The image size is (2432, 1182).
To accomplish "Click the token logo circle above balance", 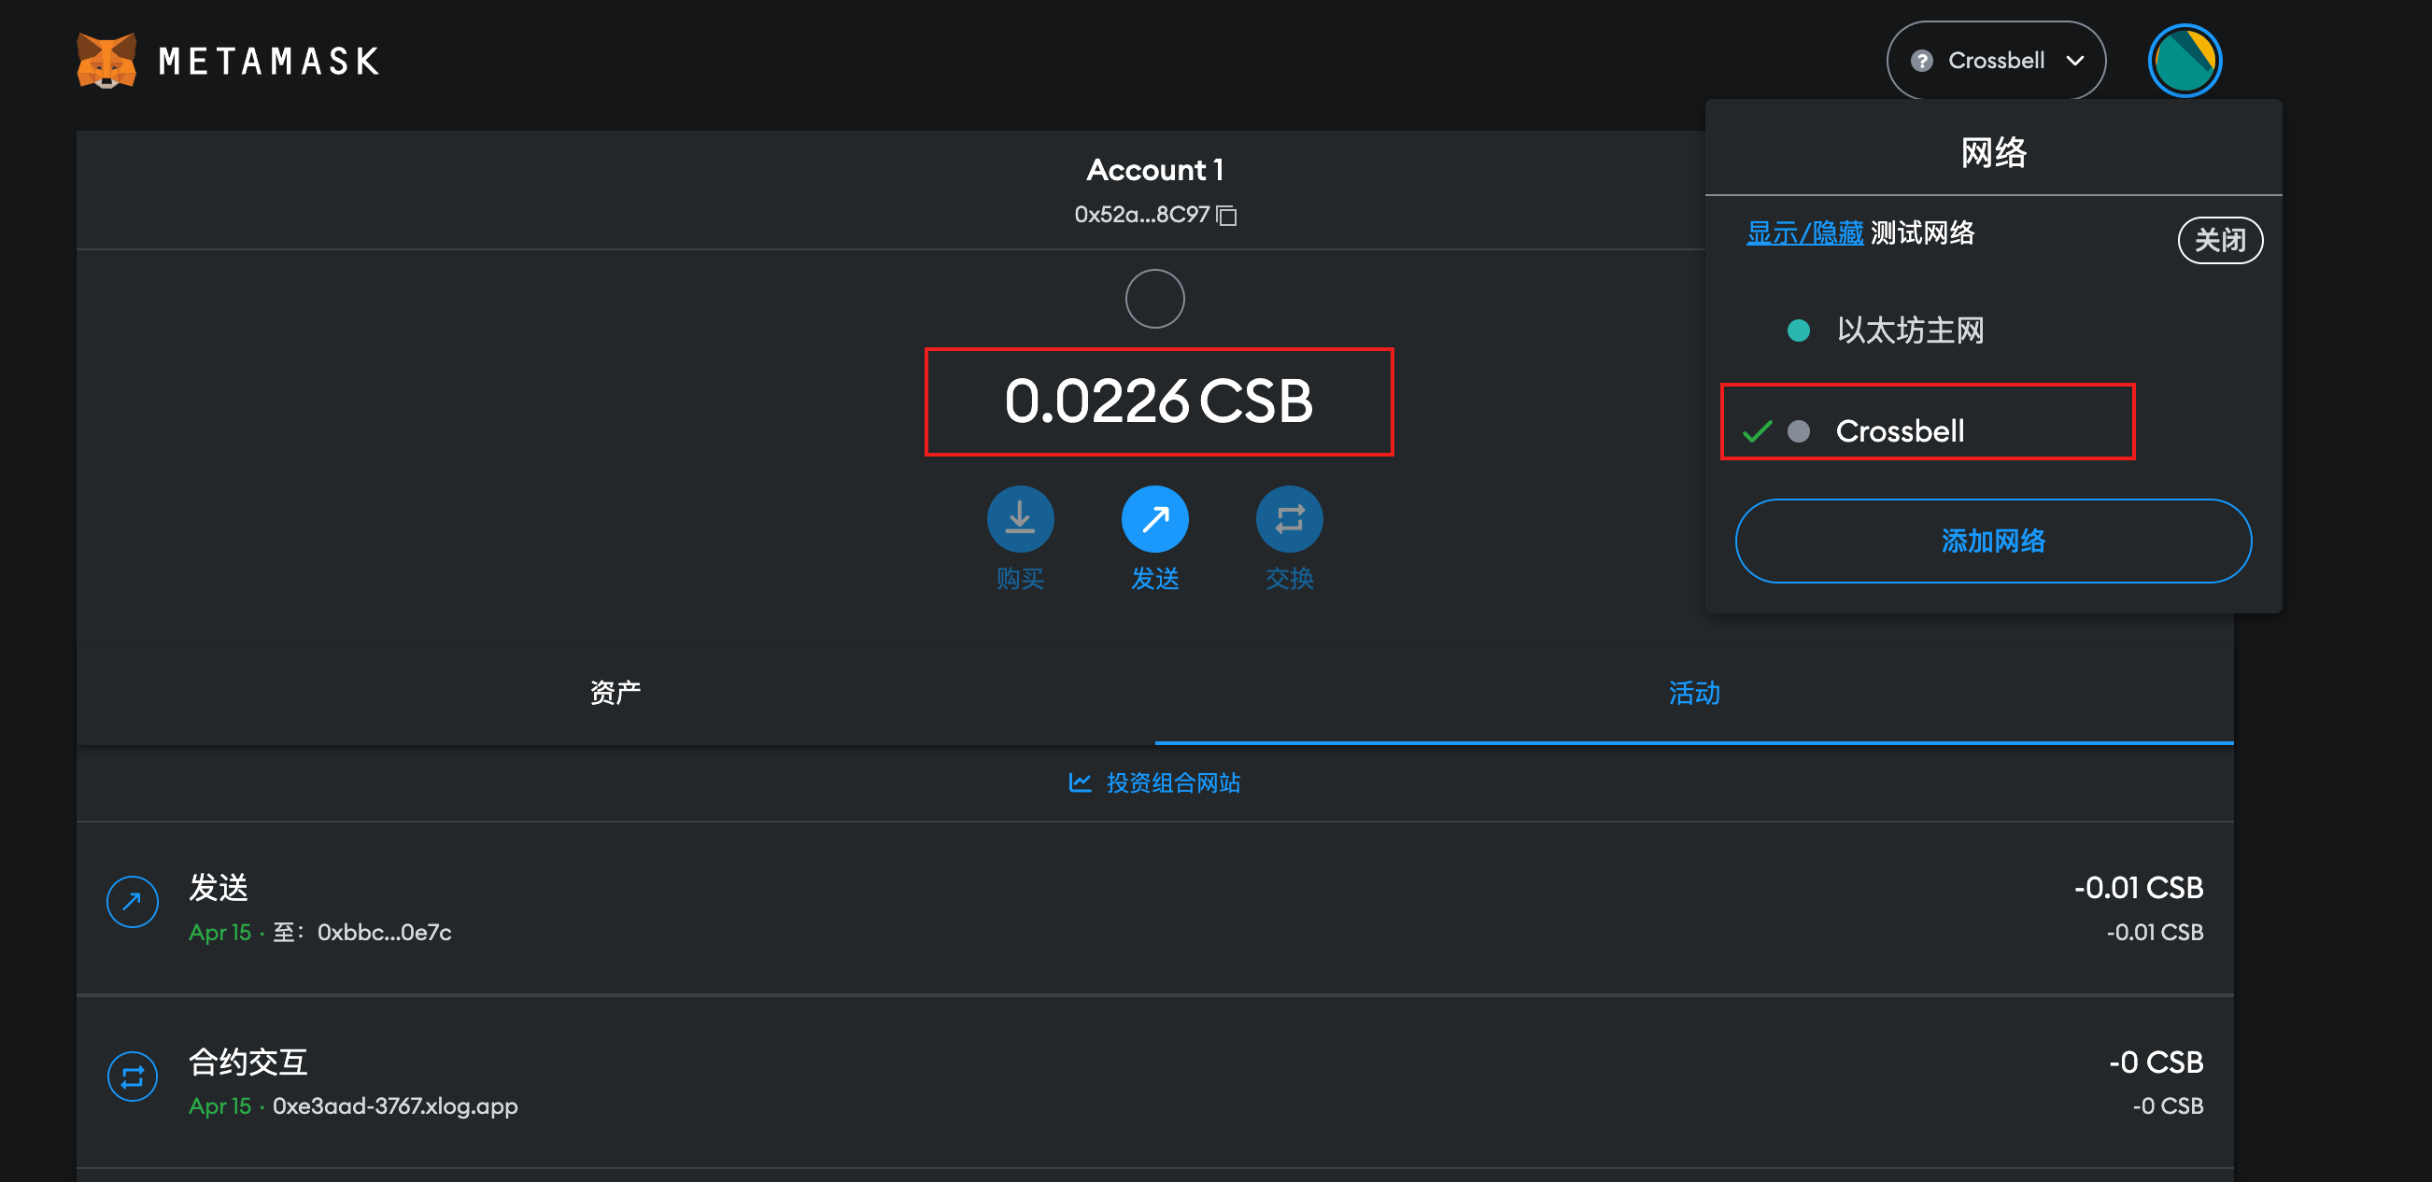I will point(1154,300).
